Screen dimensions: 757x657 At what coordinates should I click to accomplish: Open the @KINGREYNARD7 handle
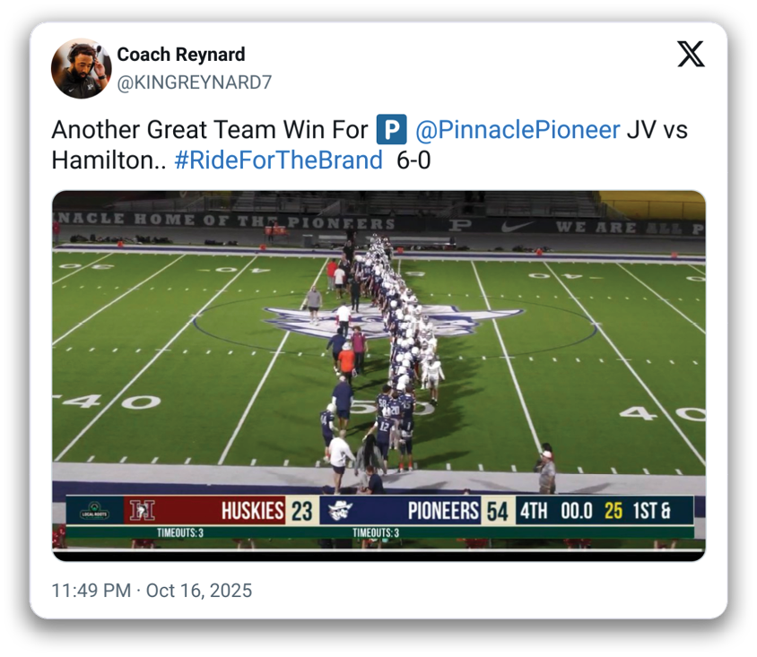(x=195, y=82)
